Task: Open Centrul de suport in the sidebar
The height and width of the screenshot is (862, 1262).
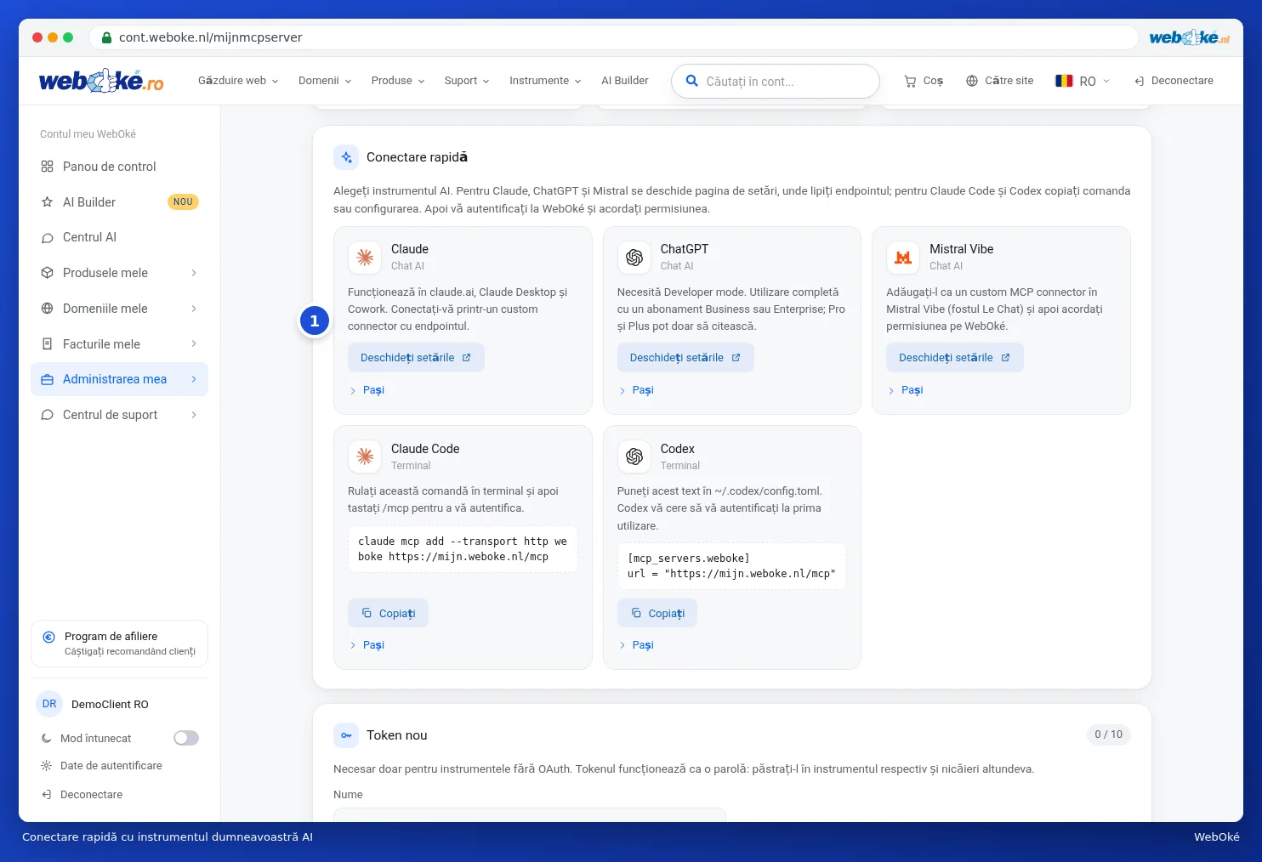Action: click(x=119, y=415)
